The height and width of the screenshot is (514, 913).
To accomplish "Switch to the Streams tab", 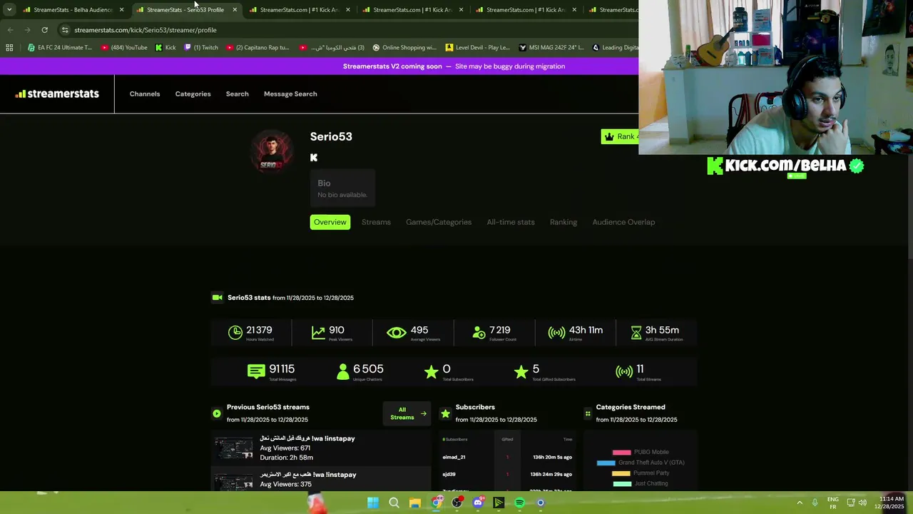I will click(376, 222).
